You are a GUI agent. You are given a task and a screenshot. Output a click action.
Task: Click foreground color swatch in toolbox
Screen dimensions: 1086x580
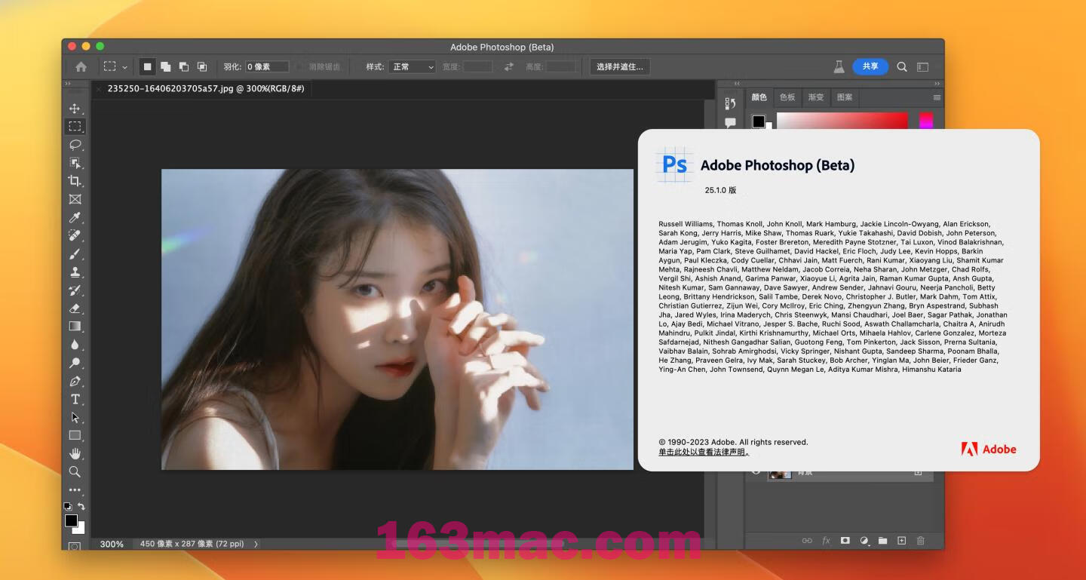coord(71,520)
